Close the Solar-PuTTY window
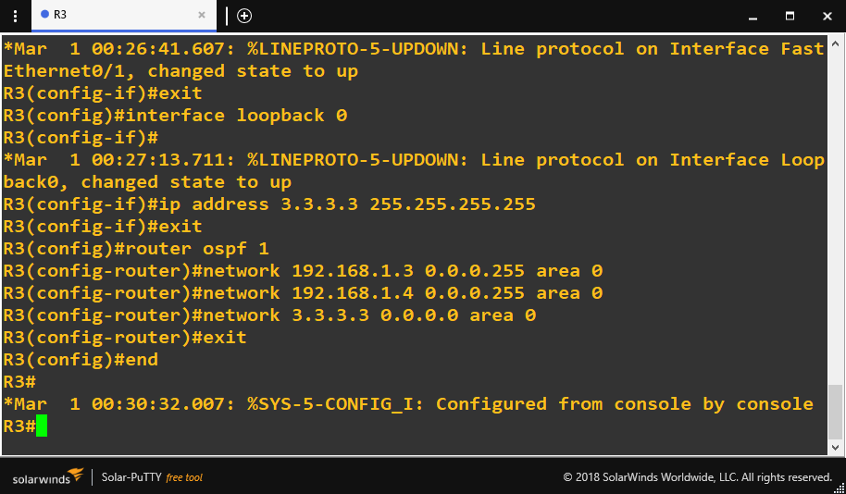This screenshot has height=494, width=846. click(x=827, y=16)
